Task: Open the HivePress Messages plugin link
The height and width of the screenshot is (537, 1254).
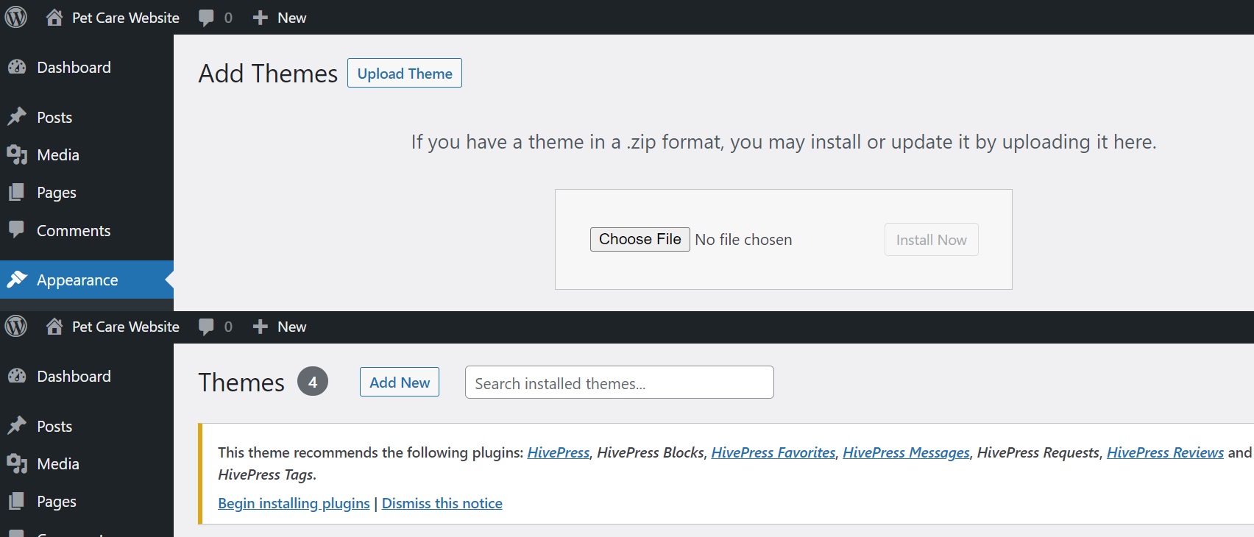Action: point(906,452)
